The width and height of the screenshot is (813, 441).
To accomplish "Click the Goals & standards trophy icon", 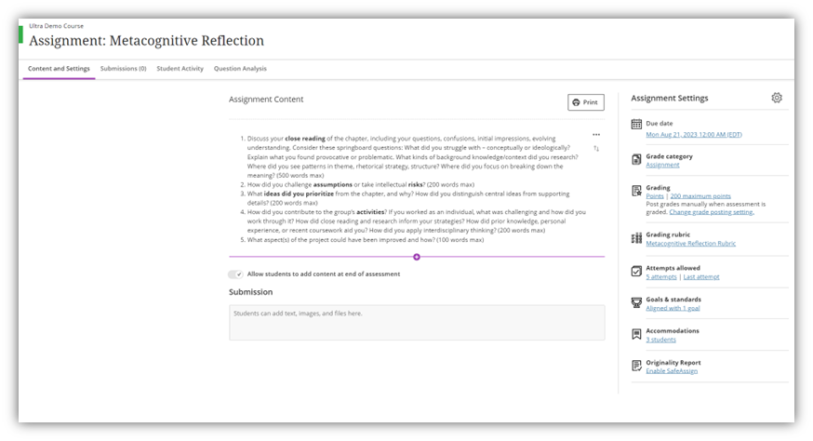I will click(636, 303).
